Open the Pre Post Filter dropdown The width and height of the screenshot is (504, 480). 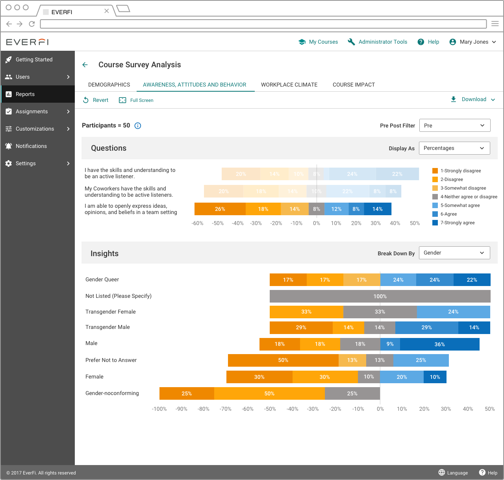(455, 126)
